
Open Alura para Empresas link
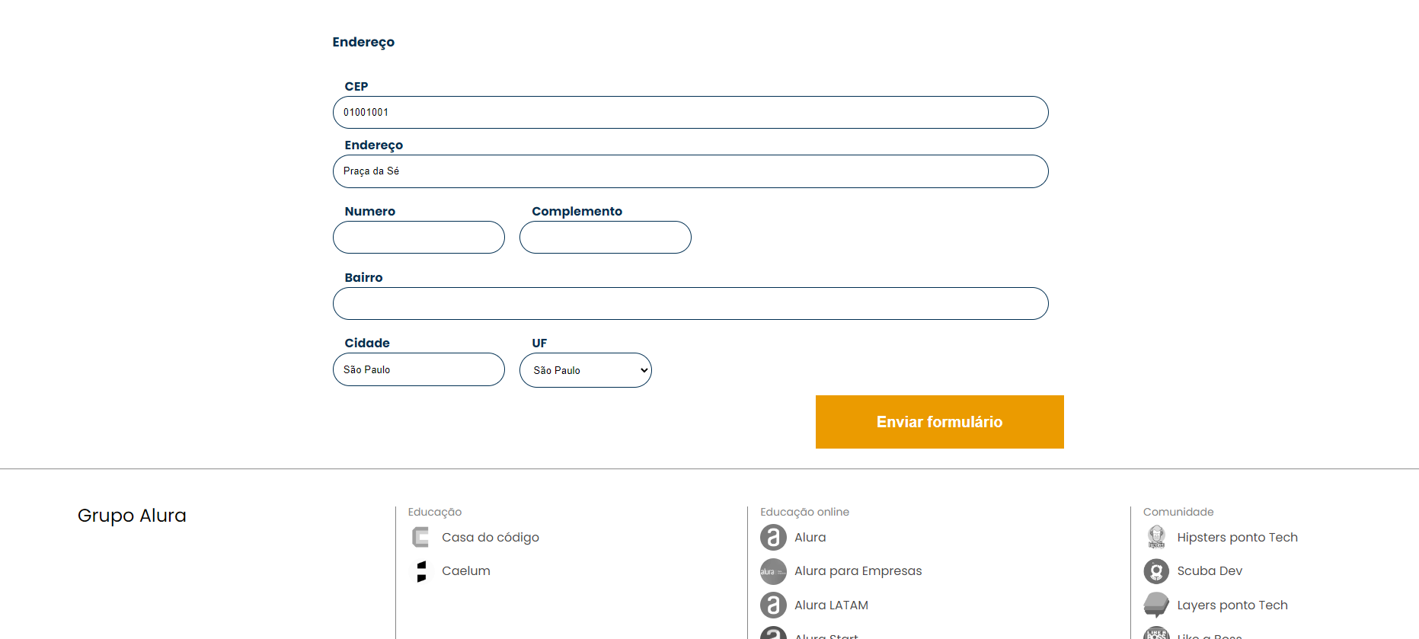pos(858,571)
